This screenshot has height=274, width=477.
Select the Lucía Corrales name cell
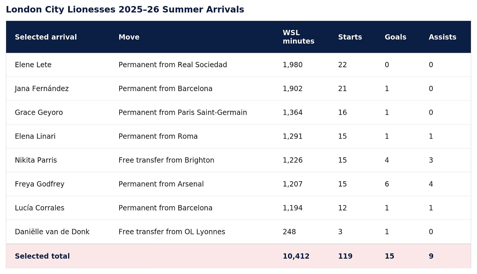tap(40, 208)
